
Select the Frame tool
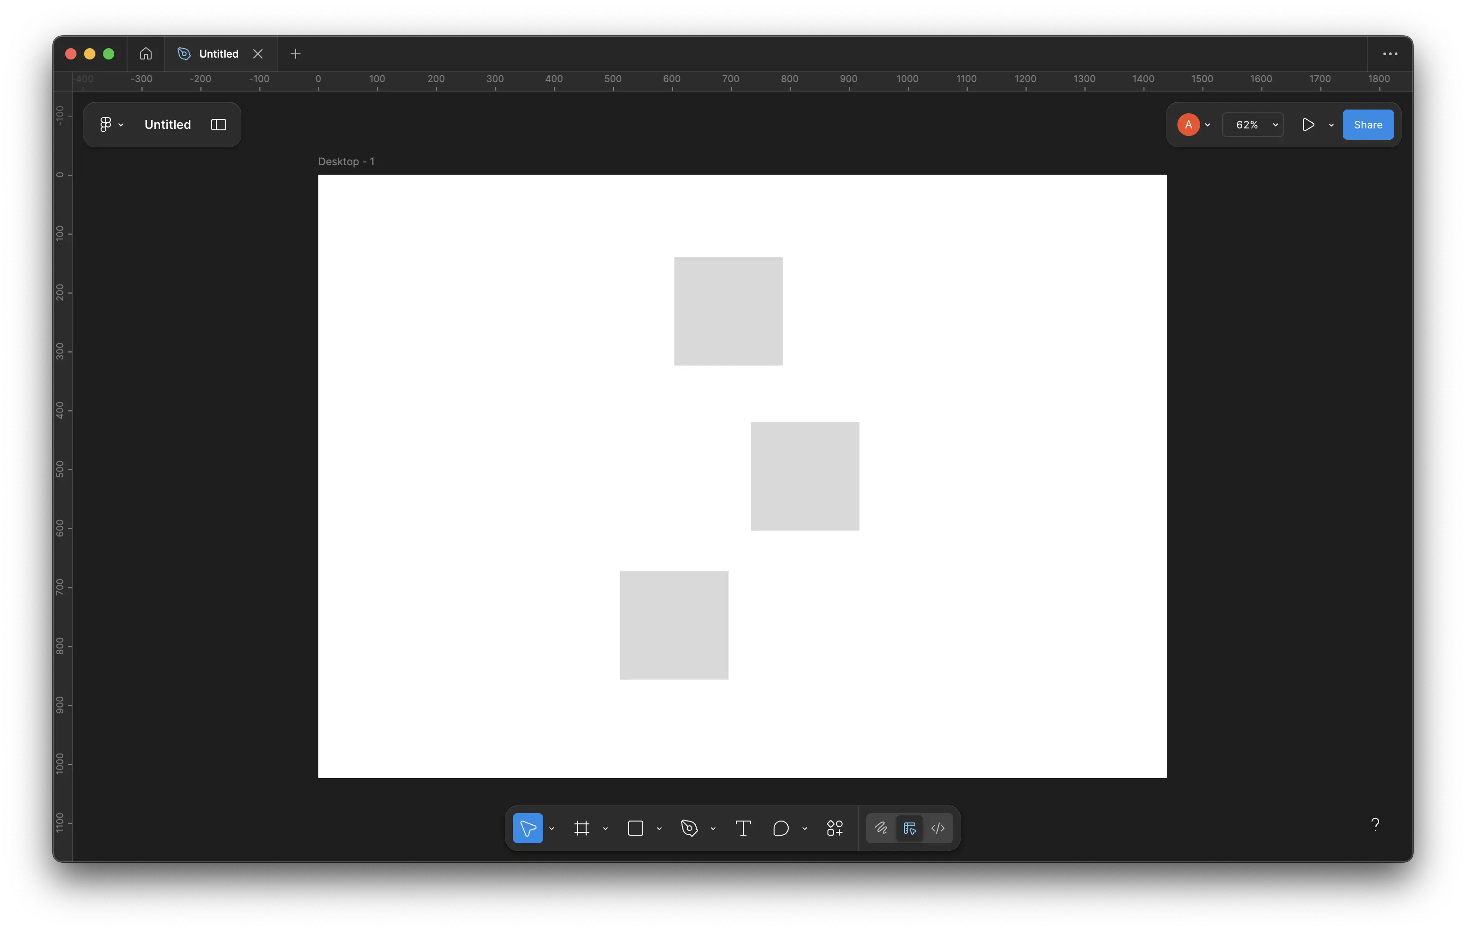581,828
